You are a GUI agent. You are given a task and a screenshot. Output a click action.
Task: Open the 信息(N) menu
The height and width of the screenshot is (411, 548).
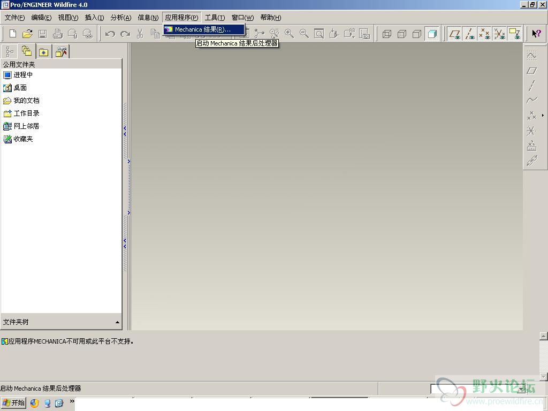click(148, 18)
